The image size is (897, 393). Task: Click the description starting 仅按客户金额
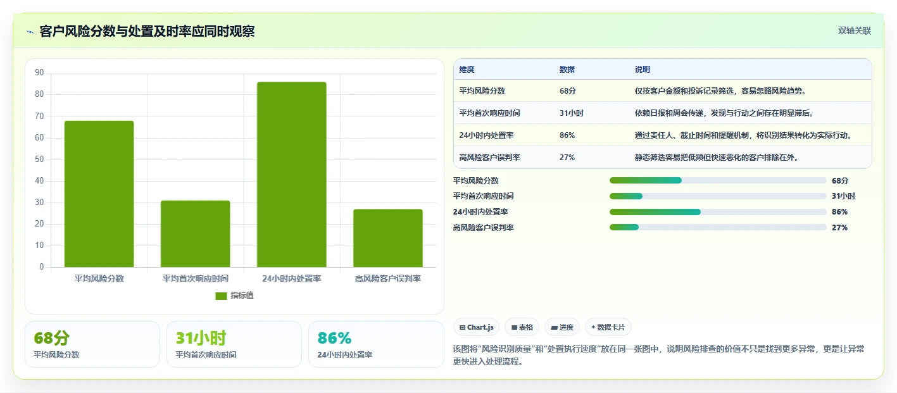coord(720,90)
